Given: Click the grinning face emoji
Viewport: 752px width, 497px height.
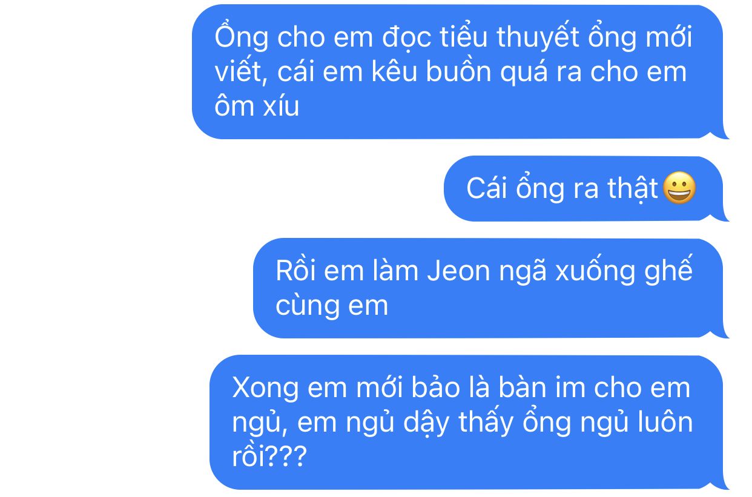Looking at the screenshot, I should coord(679,188).
